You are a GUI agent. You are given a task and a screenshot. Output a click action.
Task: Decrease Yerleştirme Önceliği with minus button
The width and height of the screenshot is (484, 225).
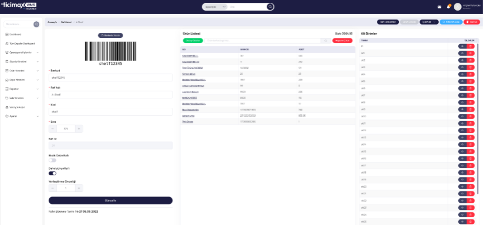(53, 188)
